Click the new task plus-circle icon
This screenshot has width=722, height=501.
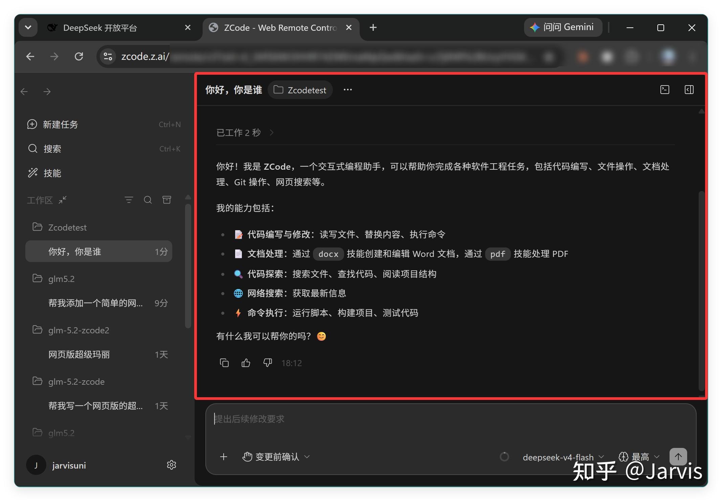32,124
